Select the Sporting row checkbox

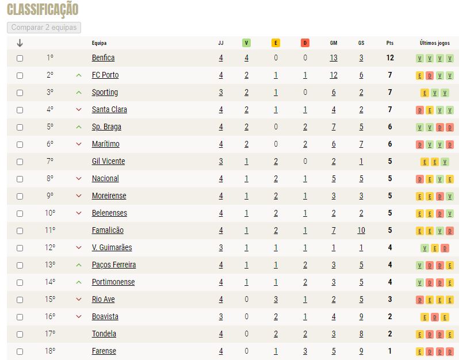(20, 93)
